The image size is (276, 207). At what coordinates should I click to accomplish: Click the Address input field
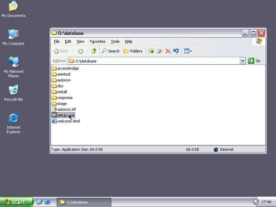(154, 61)
